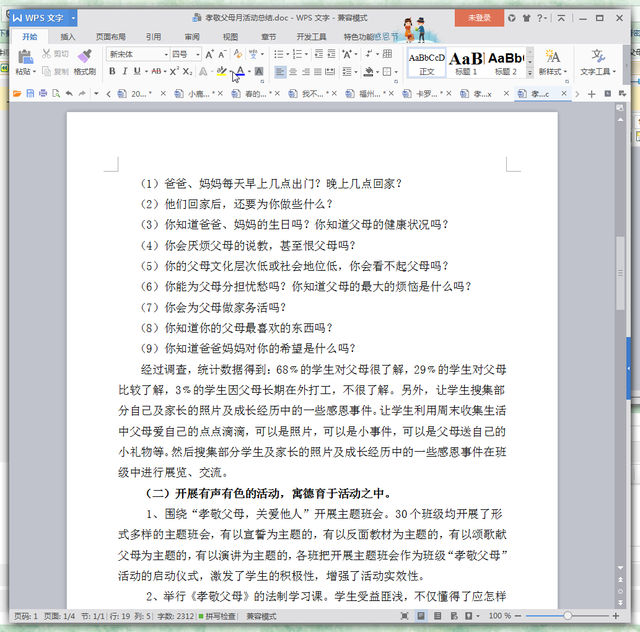640x632 pixels.
Task: Click the increase font size icon
Action: click(x=209, y=55)
